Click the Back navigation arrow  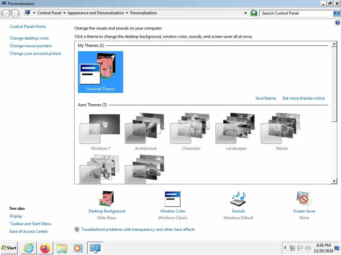click(6, 13)
